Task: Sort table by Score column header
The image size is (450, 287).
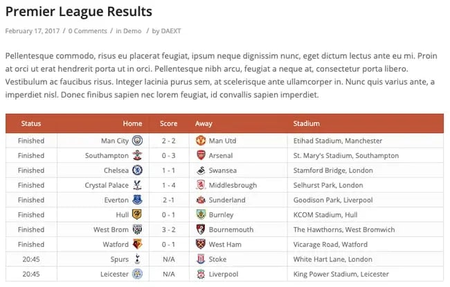Action: coord(169,123)
